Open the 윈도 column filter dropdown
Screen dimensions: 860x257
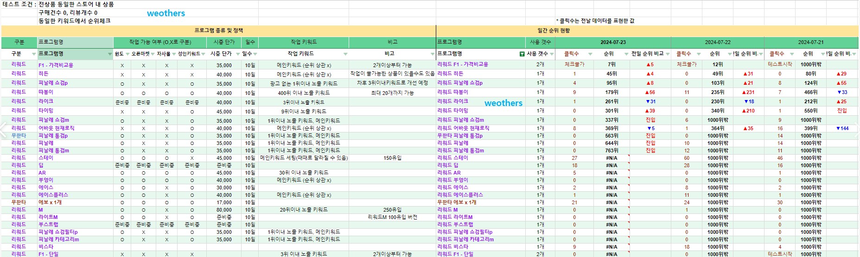(x=127, y=54)
